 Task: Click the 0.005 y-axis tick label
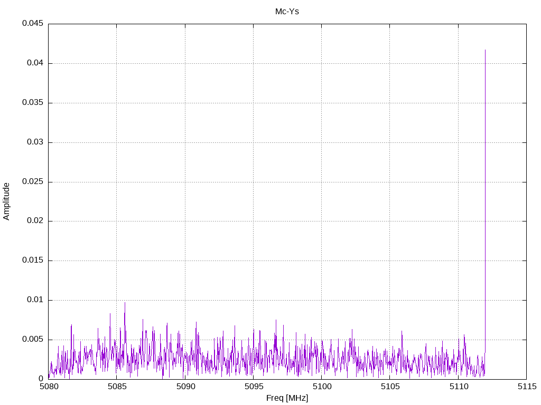point(32,340)
